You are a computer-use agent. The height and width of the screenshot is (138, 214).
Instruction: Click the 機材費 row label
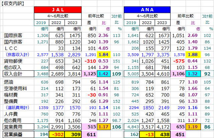click(11, 95)
